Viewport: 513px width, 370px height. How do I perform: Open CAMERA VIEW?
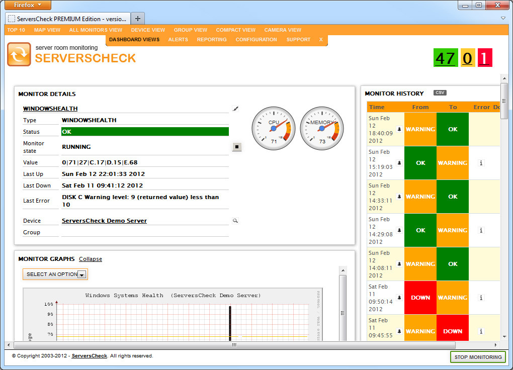(283, 30)
